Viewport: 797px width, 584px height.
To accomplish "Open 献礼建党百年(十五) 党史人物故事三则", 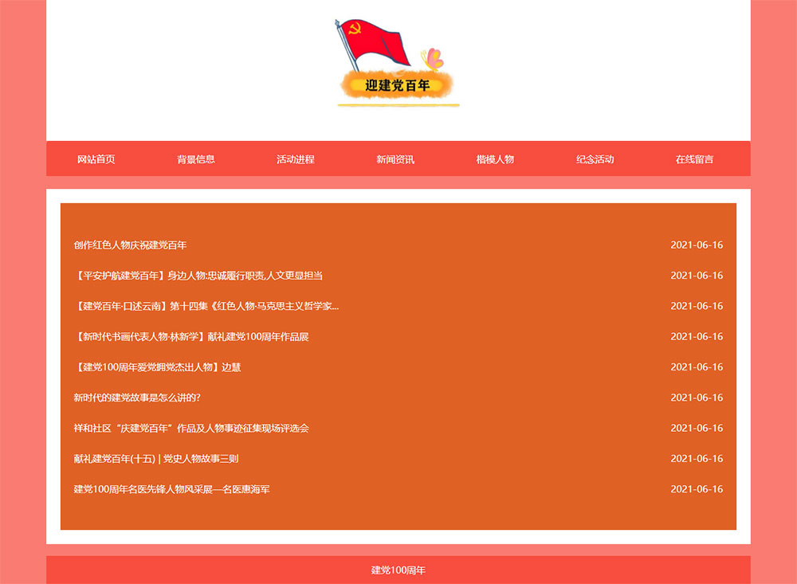I will point(156,458).
